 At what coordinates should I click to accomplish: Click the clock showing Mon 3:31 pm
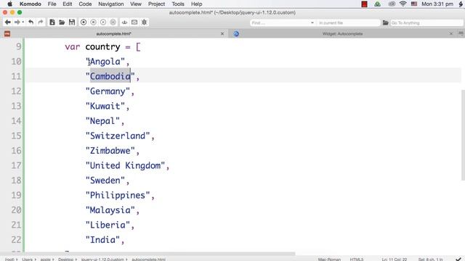pyautogui.click(x=437, y=4)
